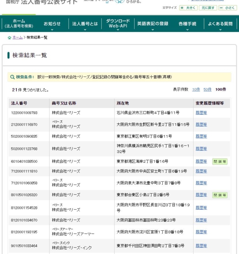Click the home icon in breadcrumb

9,38
